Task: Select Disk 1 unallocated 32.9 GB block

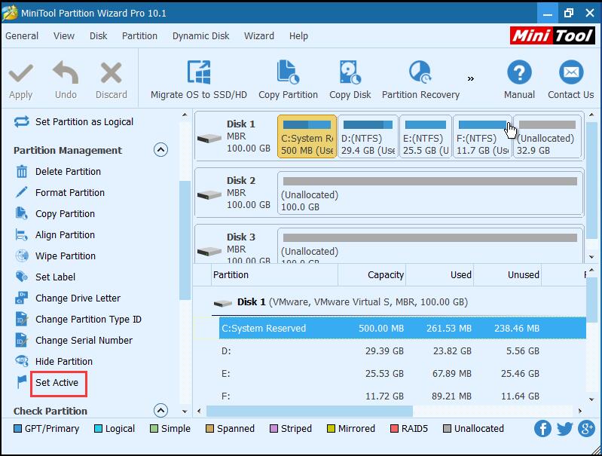Action: tap(547, 136)
